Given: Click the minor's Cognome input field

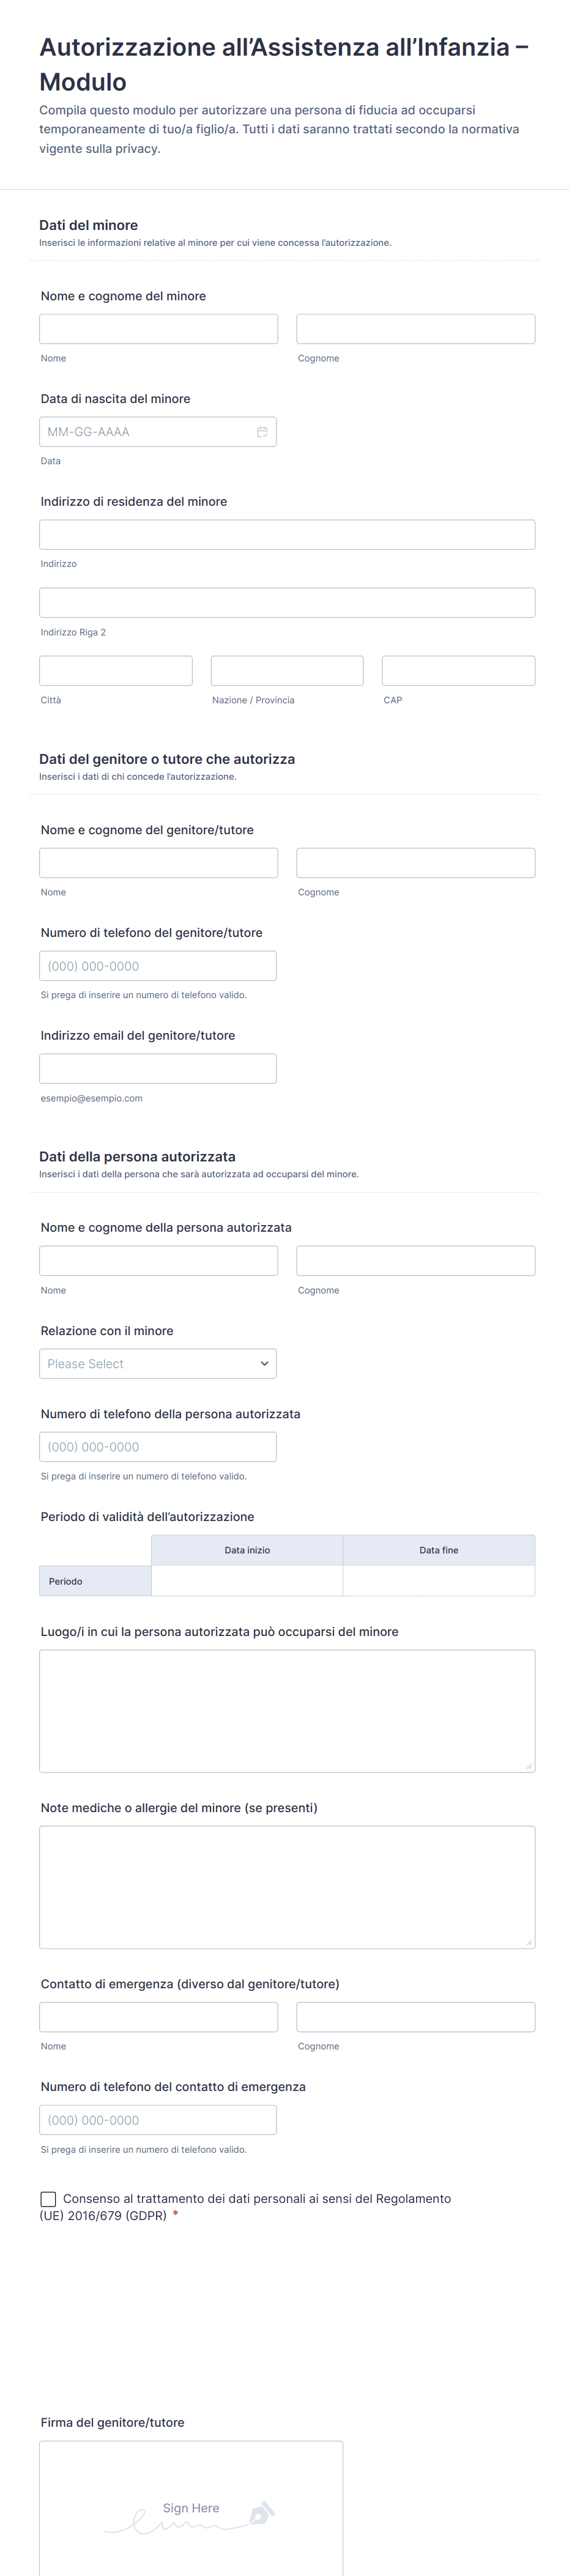Looking at the screenshot, I should point(415,329).
